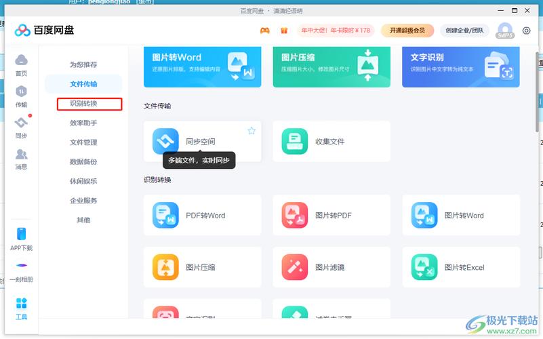Open the 收集文件 tool icon
Image resolution: width=543 pixels, height=339 pixels.
(x=295, y=141)
